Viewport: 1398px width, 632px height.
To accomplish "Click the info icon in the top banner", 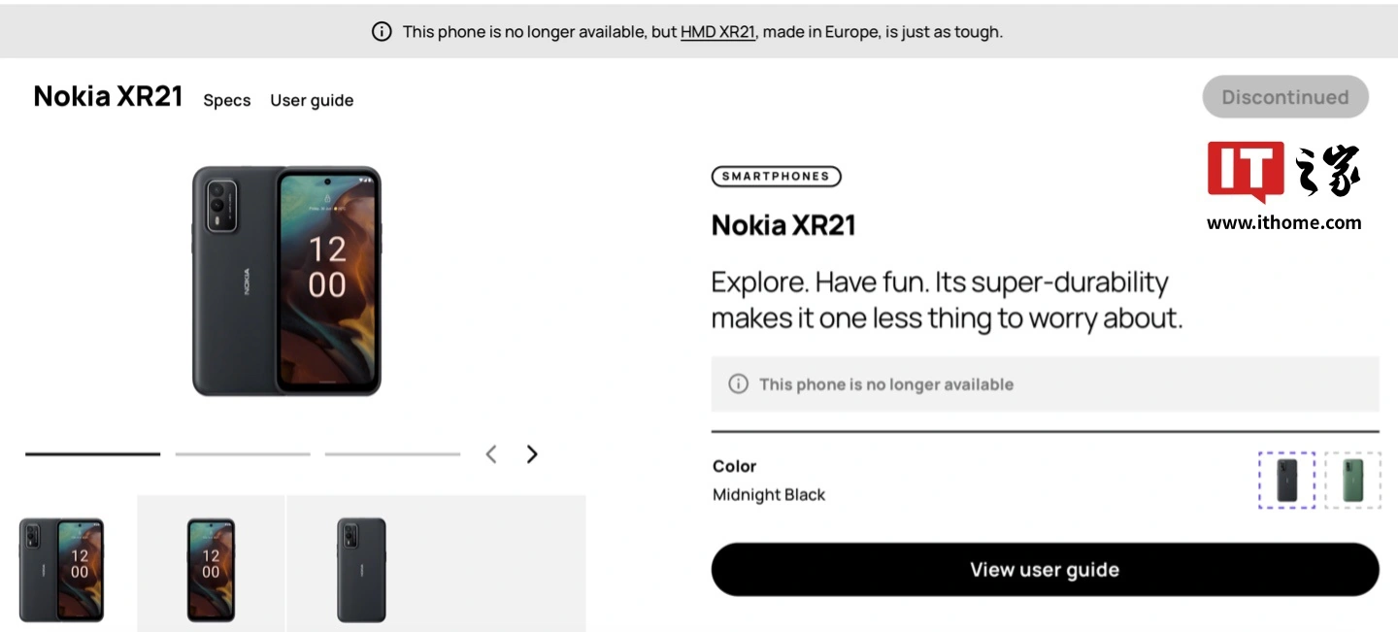I will pyautogui.click(x=382, y=32).
